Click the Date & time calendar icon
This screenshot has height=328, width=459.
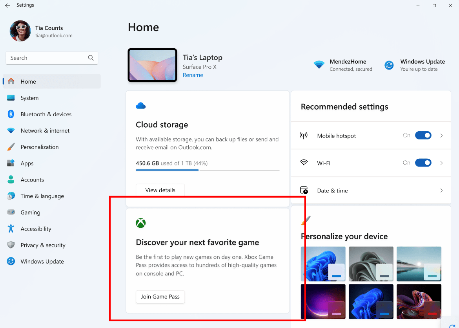click(304, 190)
